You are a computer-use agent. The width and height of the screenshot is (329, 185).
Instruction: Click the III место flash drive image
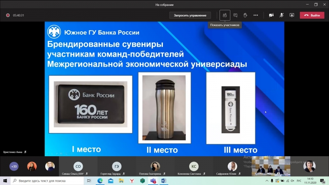coord(231,108)
